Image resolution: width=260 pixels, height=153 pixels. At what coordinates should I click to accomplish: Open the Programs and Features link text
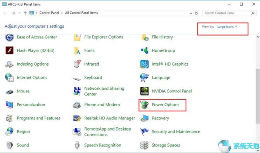click(38, 118)
